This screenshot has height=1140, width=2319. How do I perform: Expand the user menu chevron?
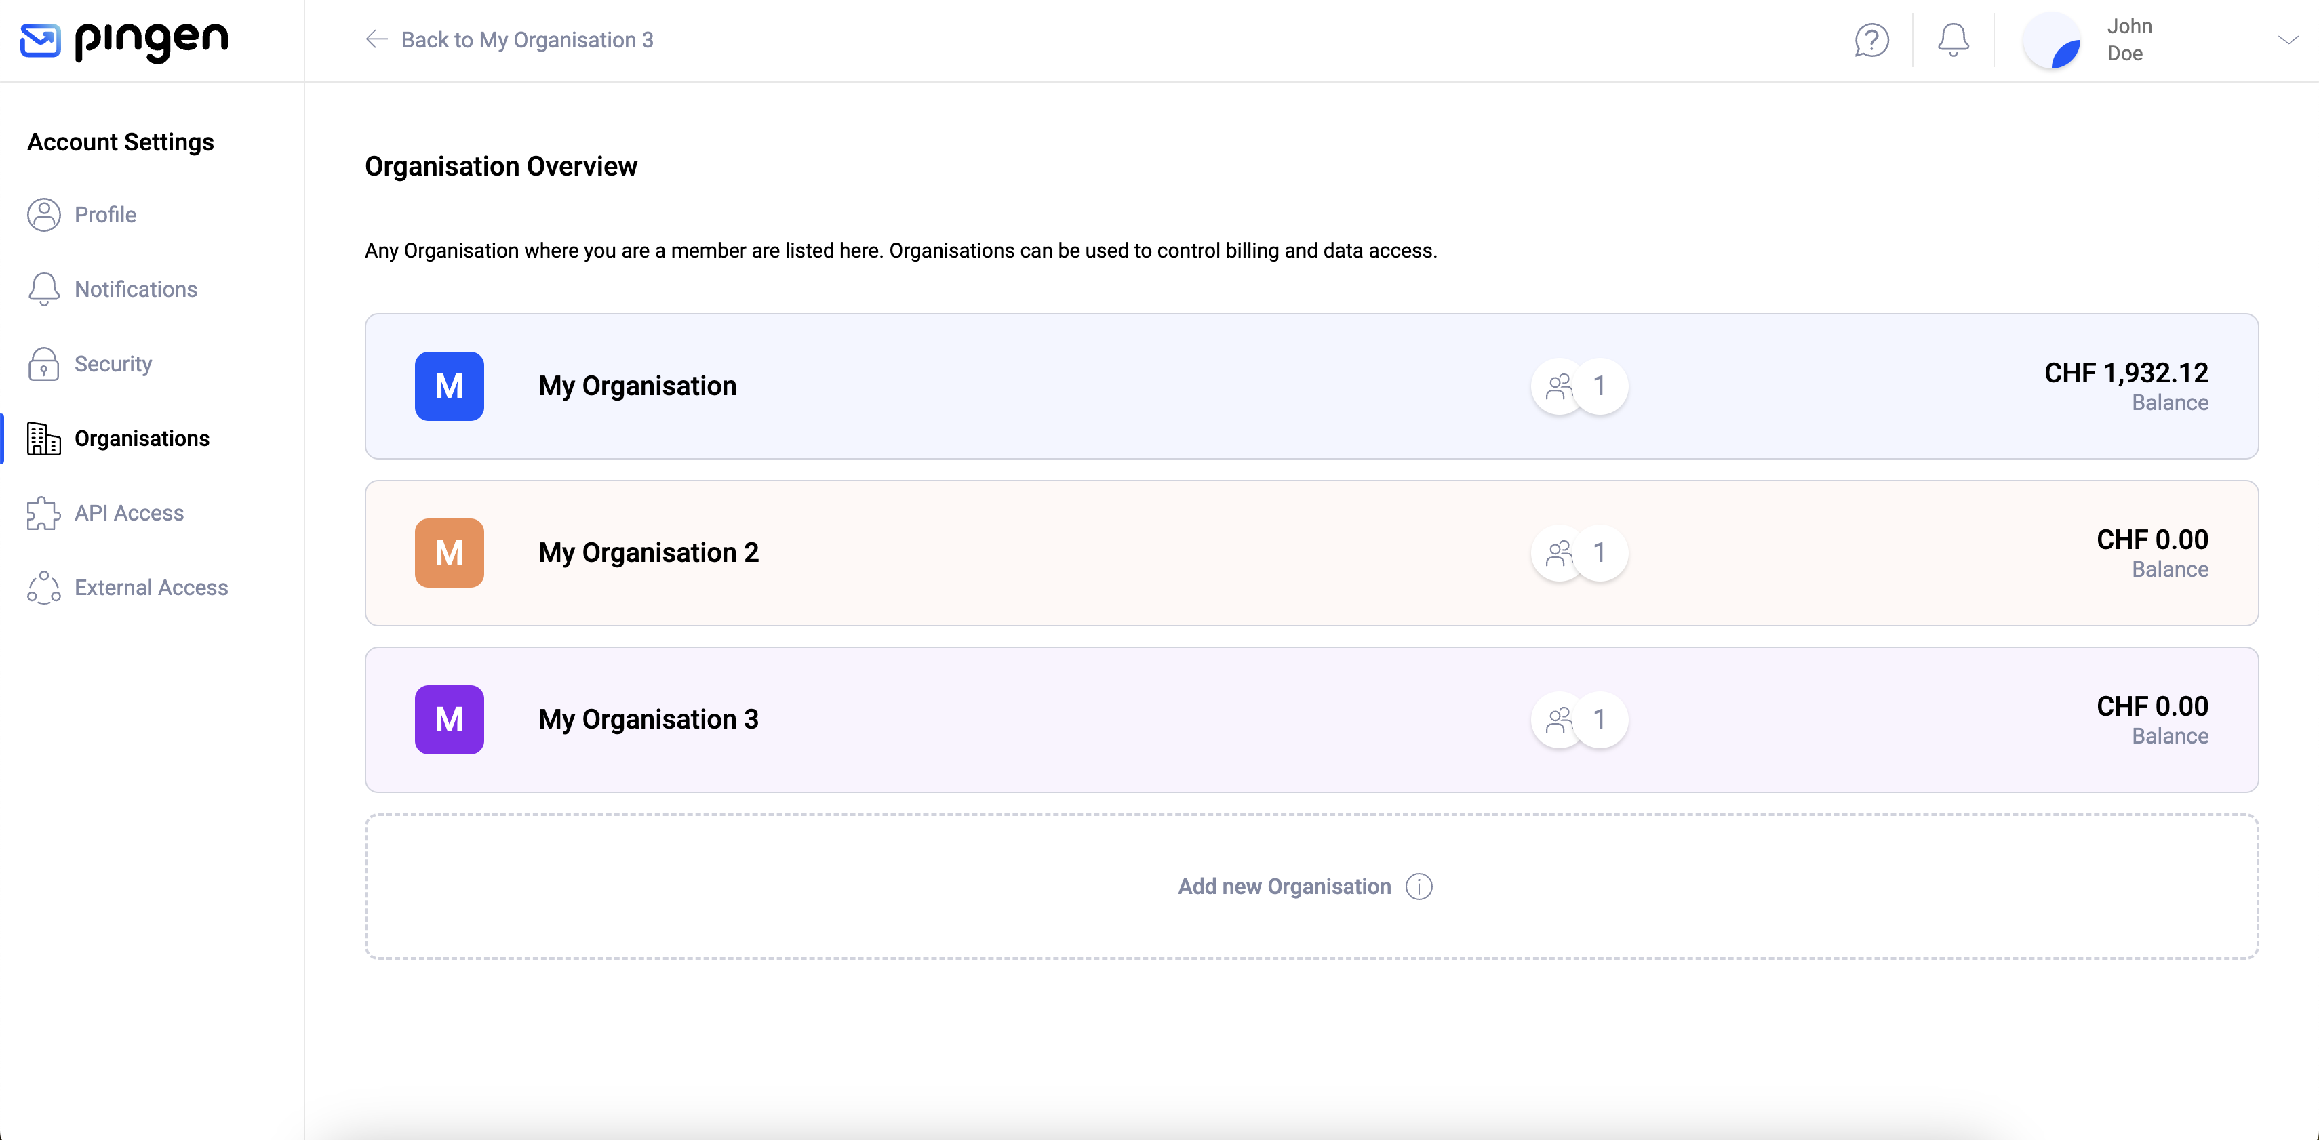tap(2288, 41)
